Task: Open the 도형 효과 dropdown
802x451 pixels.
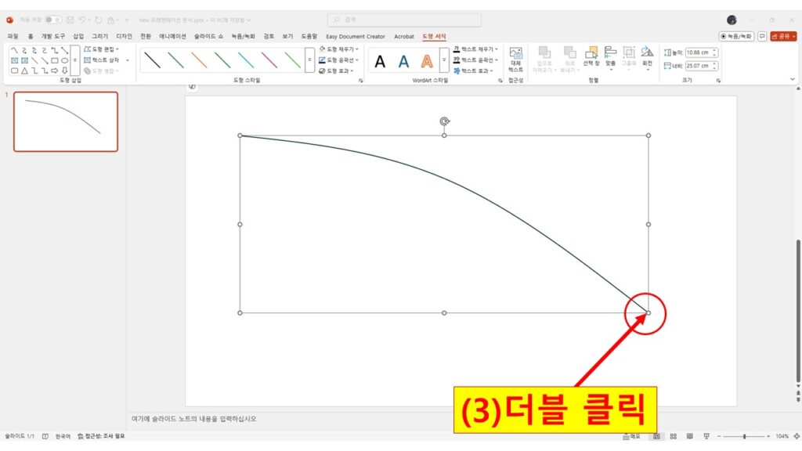Action: tap(336, 70)
